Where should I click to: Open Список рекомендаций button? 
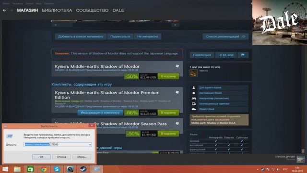[x=225, y=37]
